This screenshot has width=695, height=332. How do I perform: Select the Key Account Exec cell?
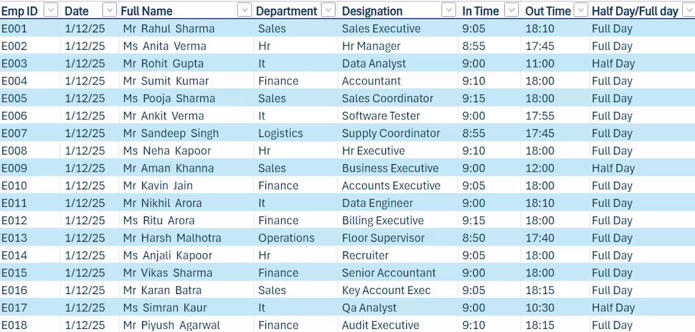point(397,290)
